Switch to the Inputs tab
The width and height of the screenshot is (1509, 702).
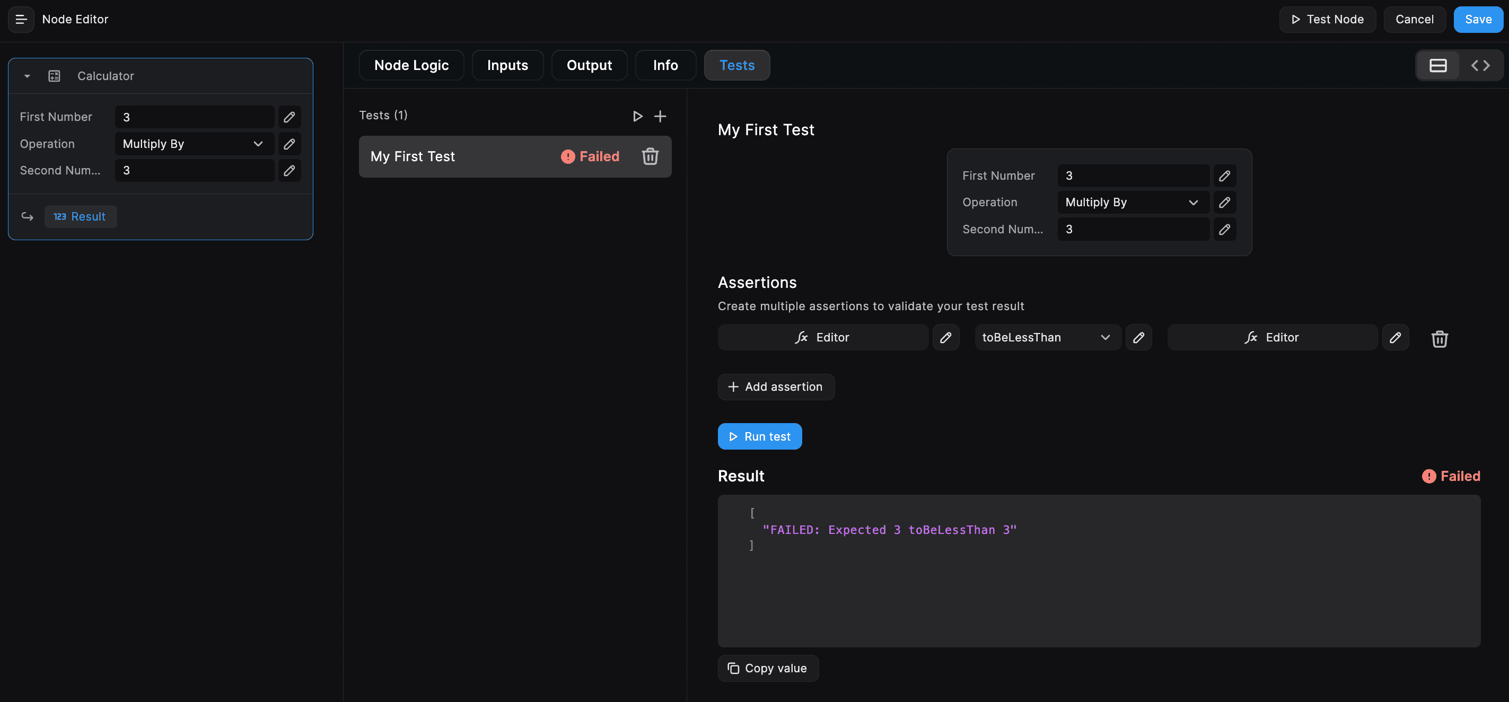(x=507, y=65)
